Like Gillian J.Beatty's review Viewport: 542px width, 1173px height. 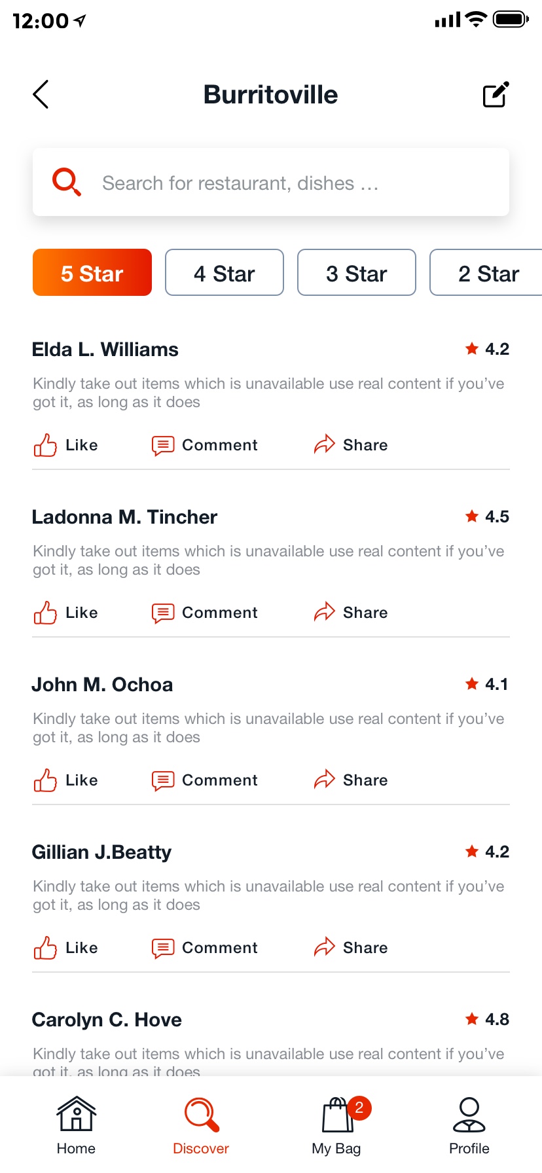(65, 948)
